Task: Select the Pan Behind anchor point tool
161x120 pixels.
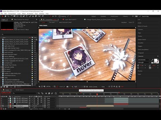Action: pos(17,16)
